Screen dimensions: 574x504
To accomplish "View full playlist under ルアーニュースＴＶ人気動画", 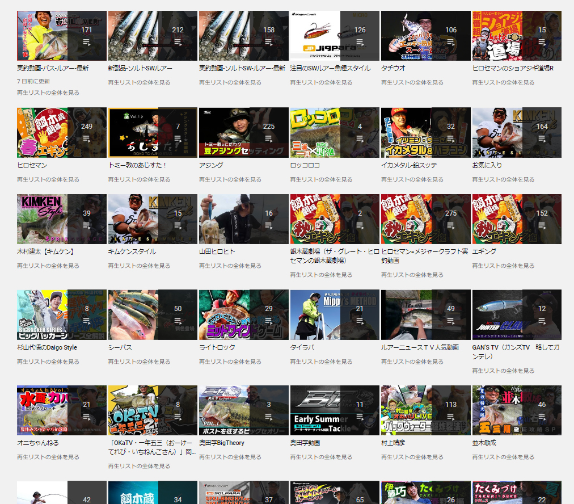I will coord(412,362).
